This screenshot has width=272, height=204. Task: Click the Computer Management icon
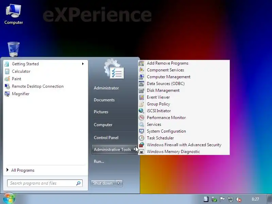[141, 77]
